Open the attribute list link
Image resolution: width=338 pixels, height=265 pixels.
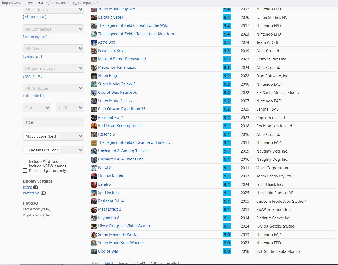35,95
